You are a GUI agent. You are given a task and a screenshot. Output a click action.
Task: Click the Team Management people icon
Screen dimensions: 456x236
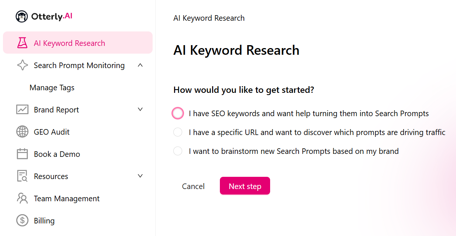(x=22, y=199)
